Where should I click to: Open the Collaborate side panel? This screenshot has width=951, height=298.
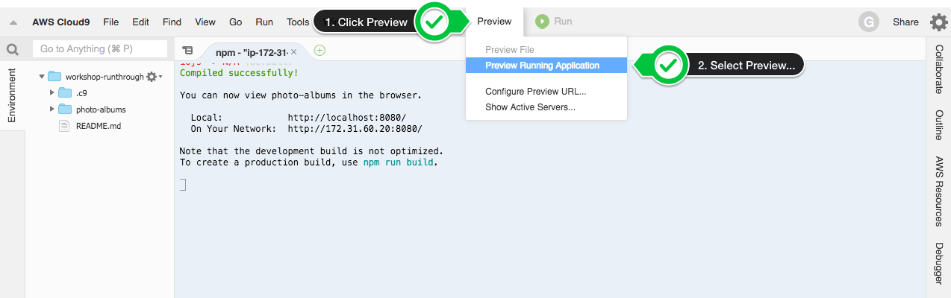click(x=939, y=69)
